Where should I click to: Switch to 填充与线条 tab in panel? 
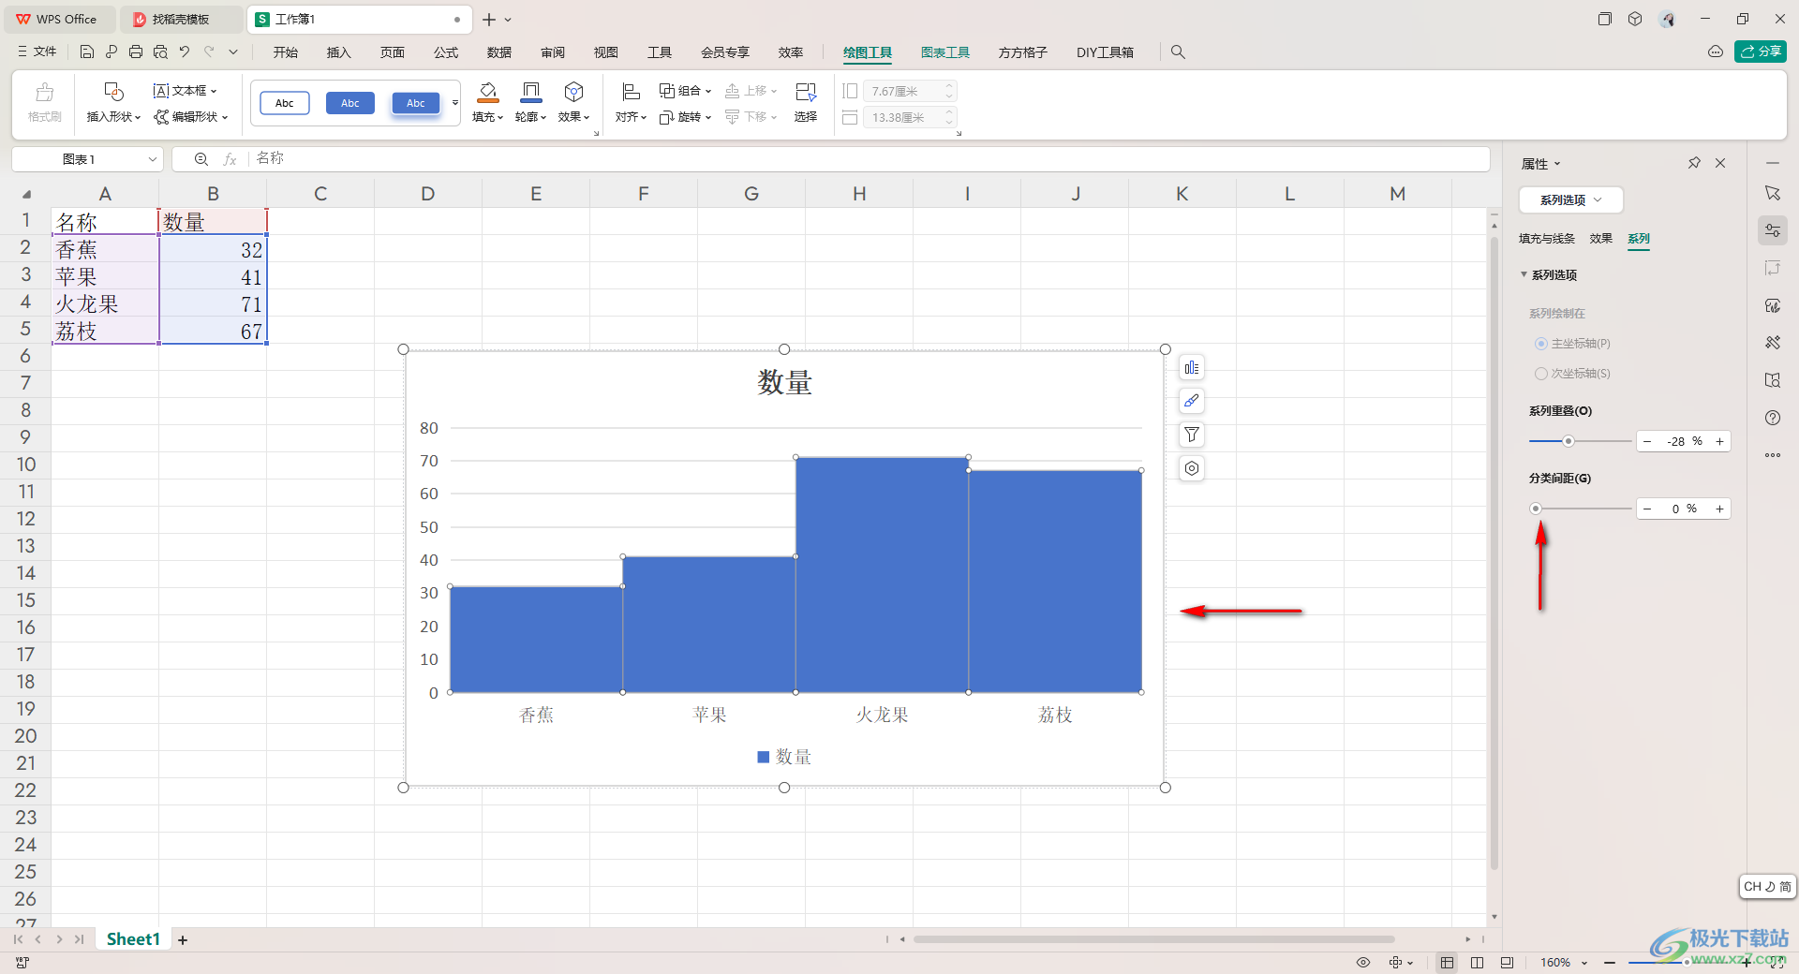1547,239
